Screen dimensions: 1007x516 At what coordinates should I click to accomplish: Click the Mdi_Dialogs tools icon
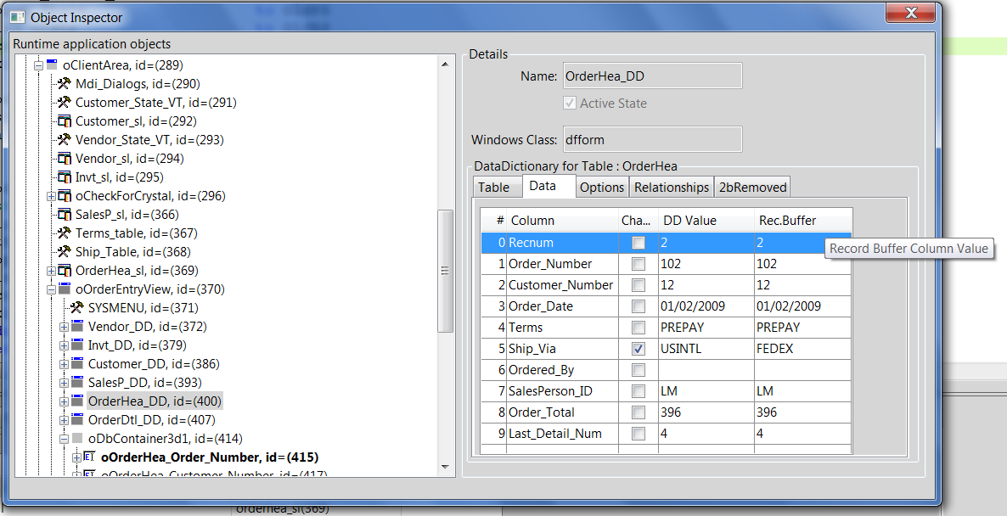click(64, 84)
